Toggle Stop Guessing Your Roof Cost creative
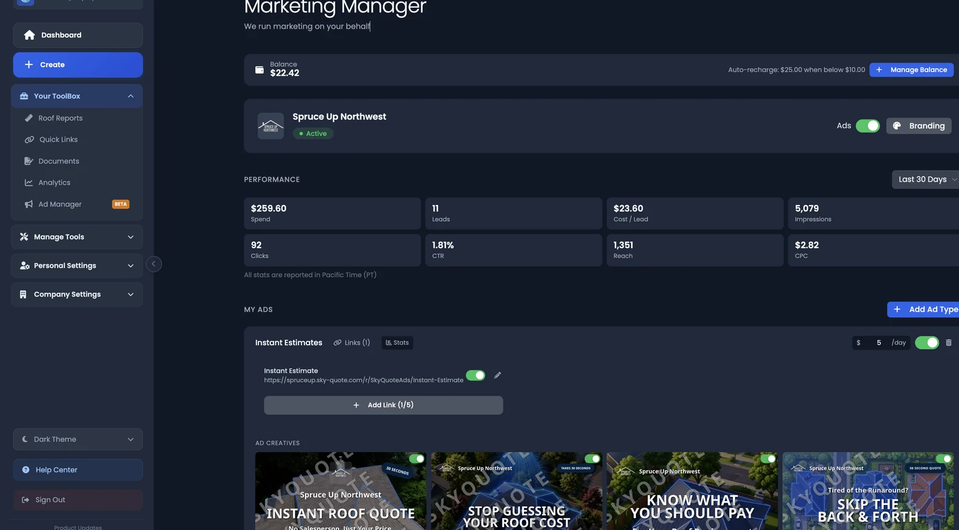The image size is (959, 530). tap(592, 459)
